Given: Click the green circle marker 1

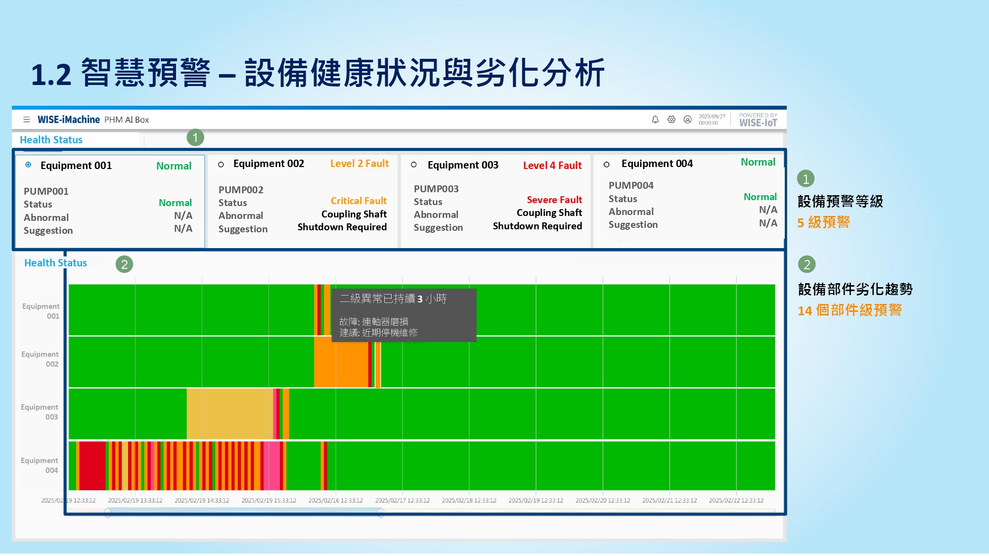Looking at the screenshot, I should (195, 137).
